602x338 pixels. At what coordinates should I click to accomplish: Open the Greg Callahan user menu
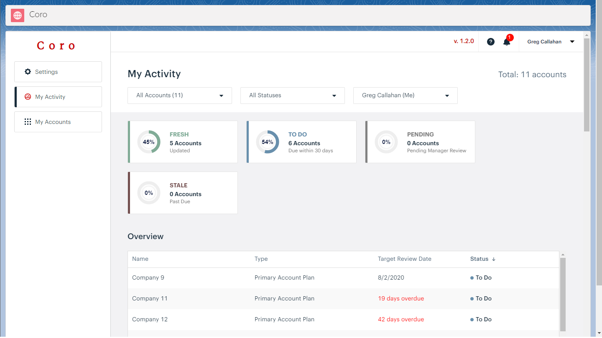(551, 42)
